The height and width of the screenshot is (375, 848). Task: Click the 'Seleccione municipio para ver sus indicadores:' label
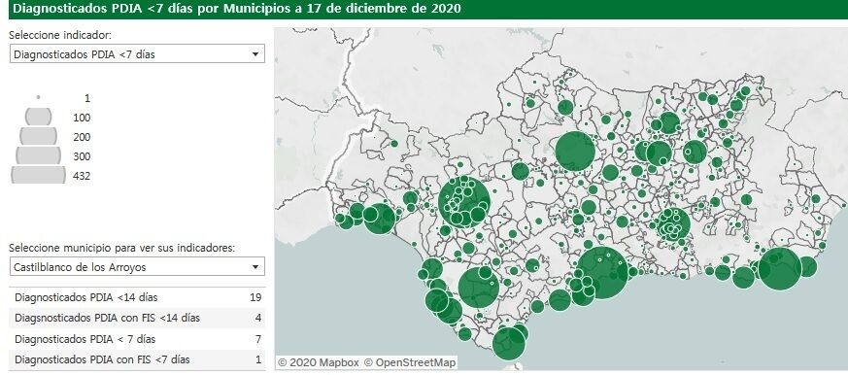tap(122, 248)
